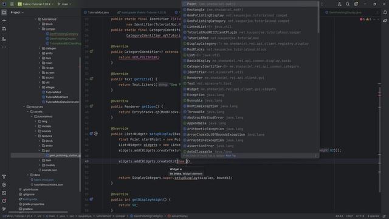Click the completion popup vertical scrollbar
Viewport: 389px width, 219px height.
click(318, 18)
